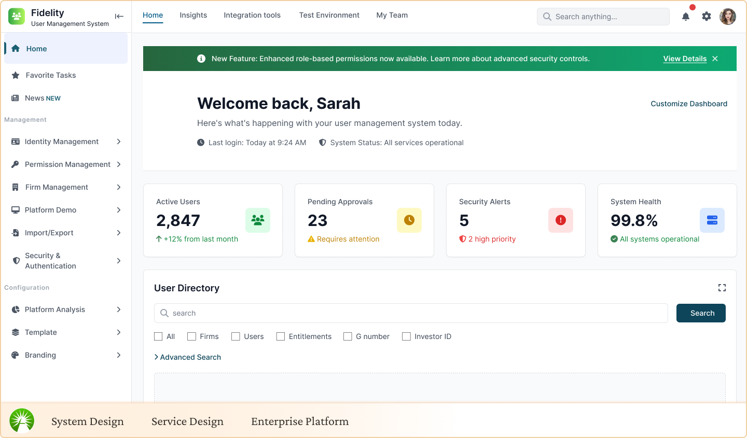Select Service Design in bottom bar
This screenshot has height=438, width=747.
click(187, 421)
